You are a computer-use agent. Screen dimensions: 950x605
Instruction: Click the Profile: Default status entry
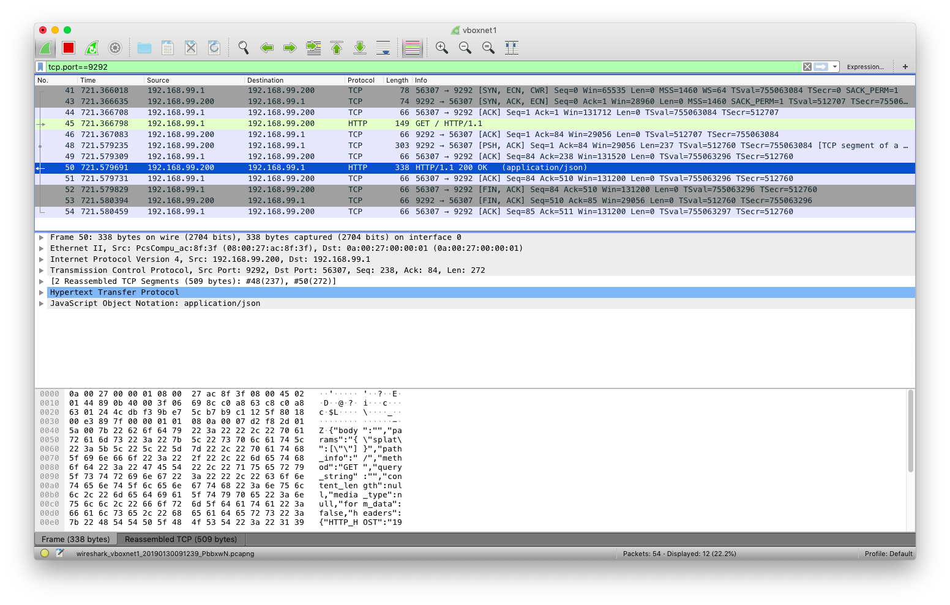click(888, 554)
